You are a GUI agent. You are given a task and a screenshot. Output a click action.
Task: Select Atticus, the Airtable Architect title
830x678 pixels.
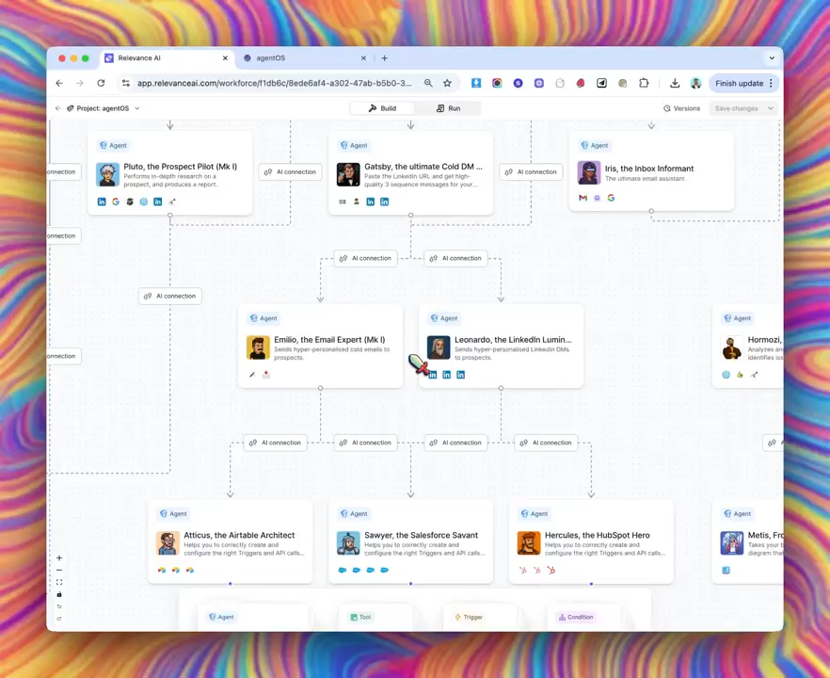(239, 535)
